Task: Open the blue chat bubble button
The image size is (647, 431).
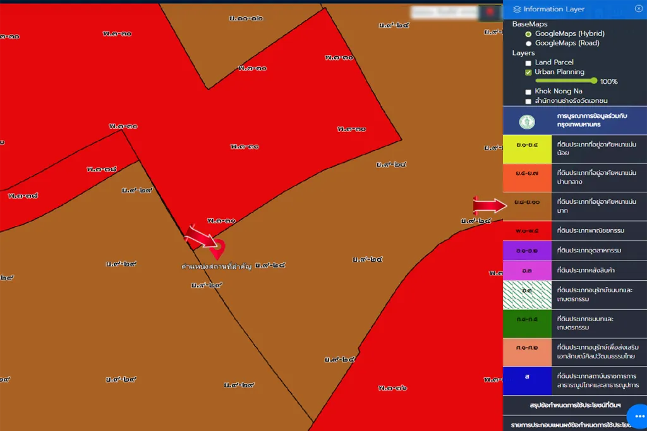Action: tap(639, 416)
